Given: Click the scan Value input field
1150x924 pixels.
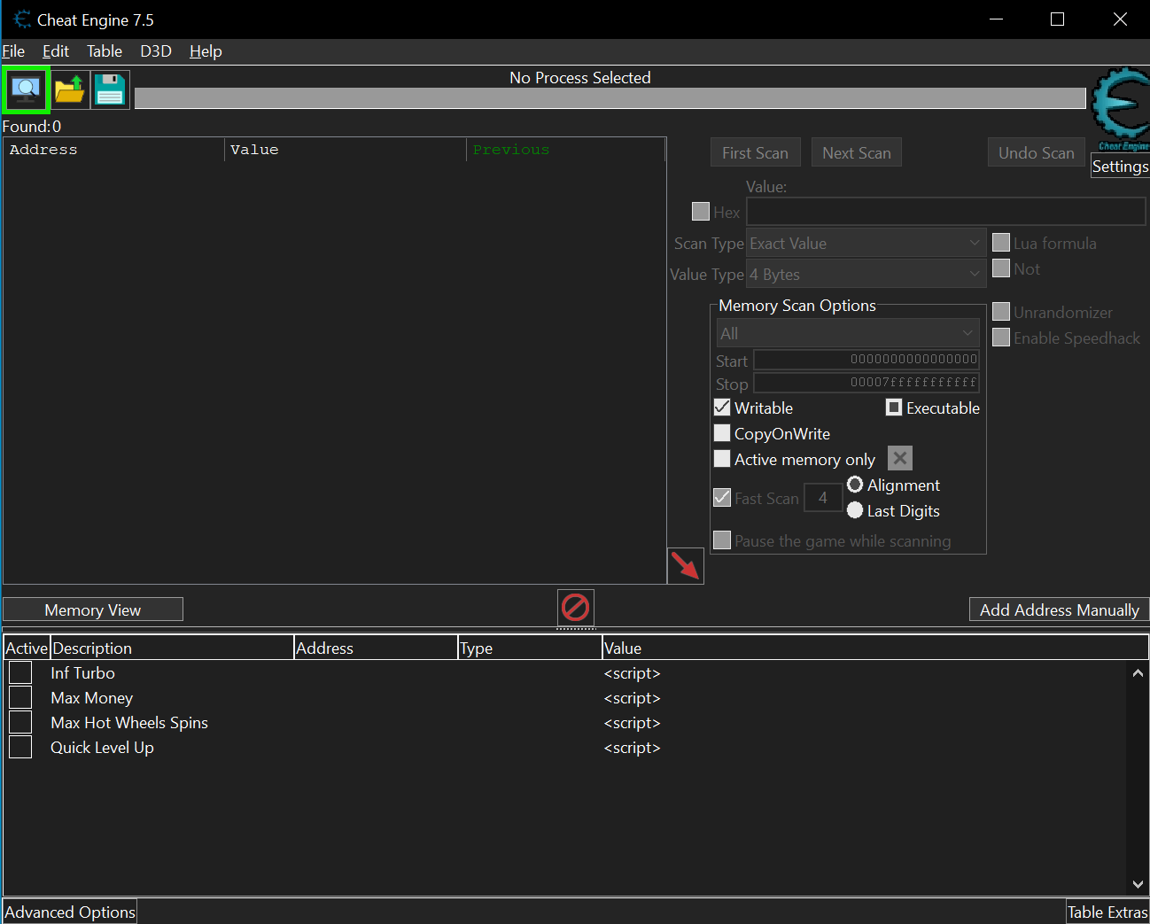Looking at the screenshot, I should [x=946, y=211].
